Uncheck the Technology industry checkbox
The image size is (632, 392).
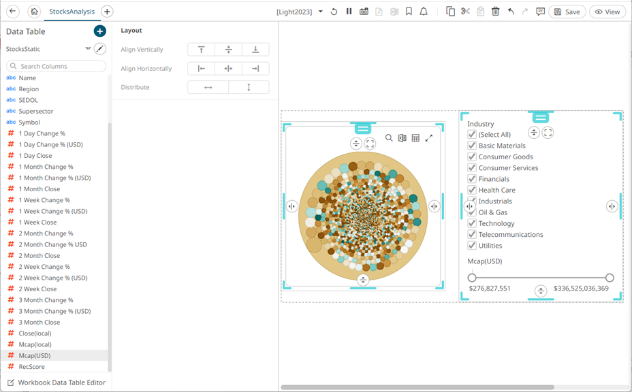[x=472, y=223]
